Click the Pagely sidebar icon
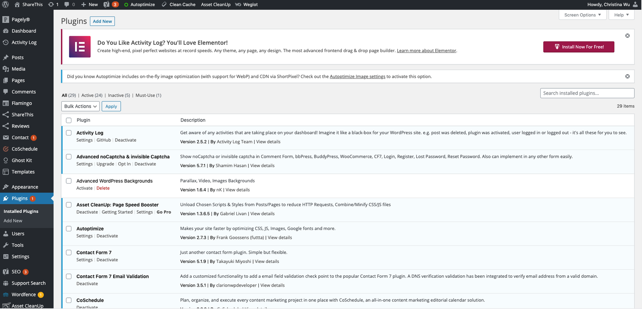 [x=6, y=19]
